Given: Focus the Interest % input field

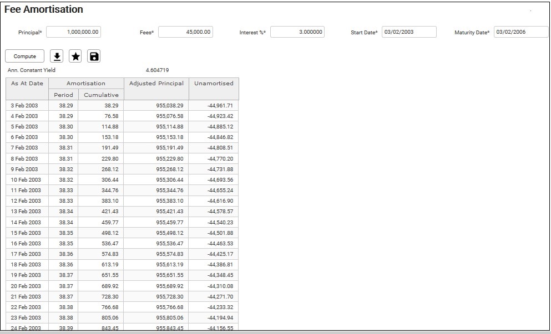Looking at the screenshot, I should (x=297, y=32).
